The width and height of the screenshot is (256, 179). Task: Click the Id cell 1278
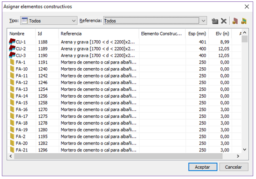[x=43, y=123]
